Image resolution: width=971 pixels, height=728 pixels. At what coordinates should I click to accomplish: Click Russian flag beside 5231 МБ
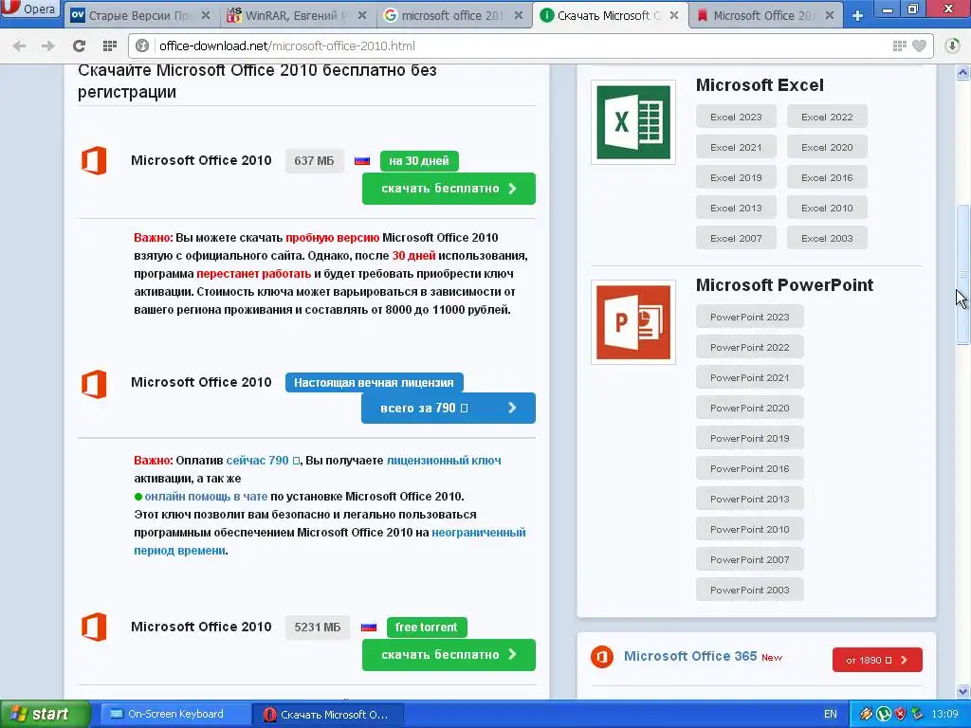pos(369,628)
